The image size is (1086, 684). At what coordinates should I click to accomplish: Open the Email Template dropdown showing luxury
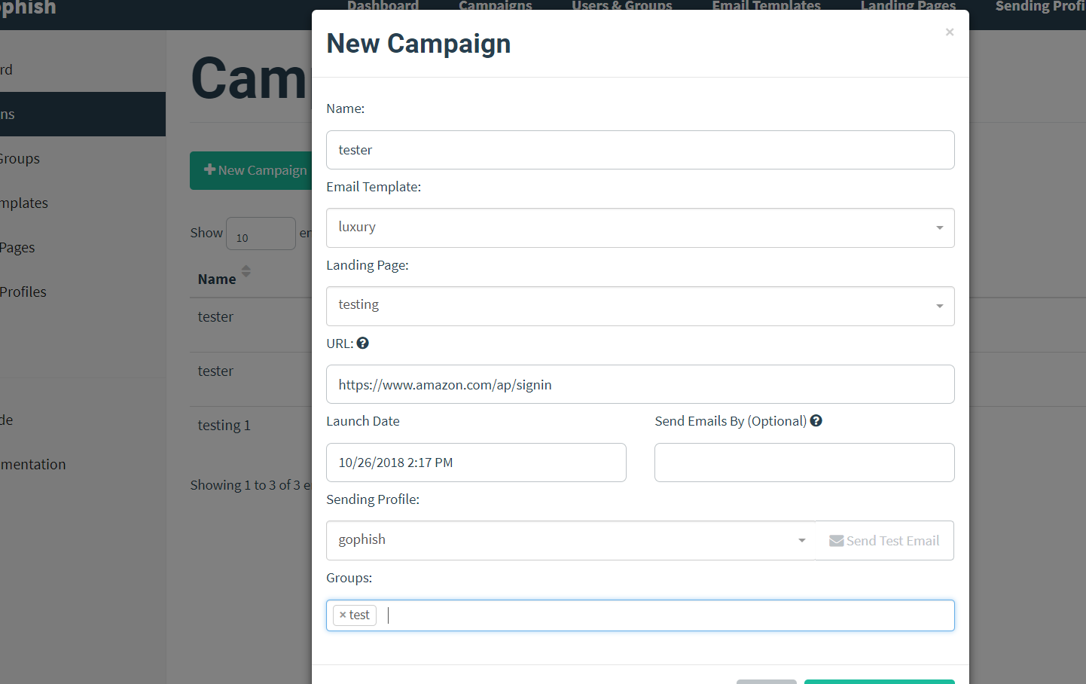click(x=640, y=227)
